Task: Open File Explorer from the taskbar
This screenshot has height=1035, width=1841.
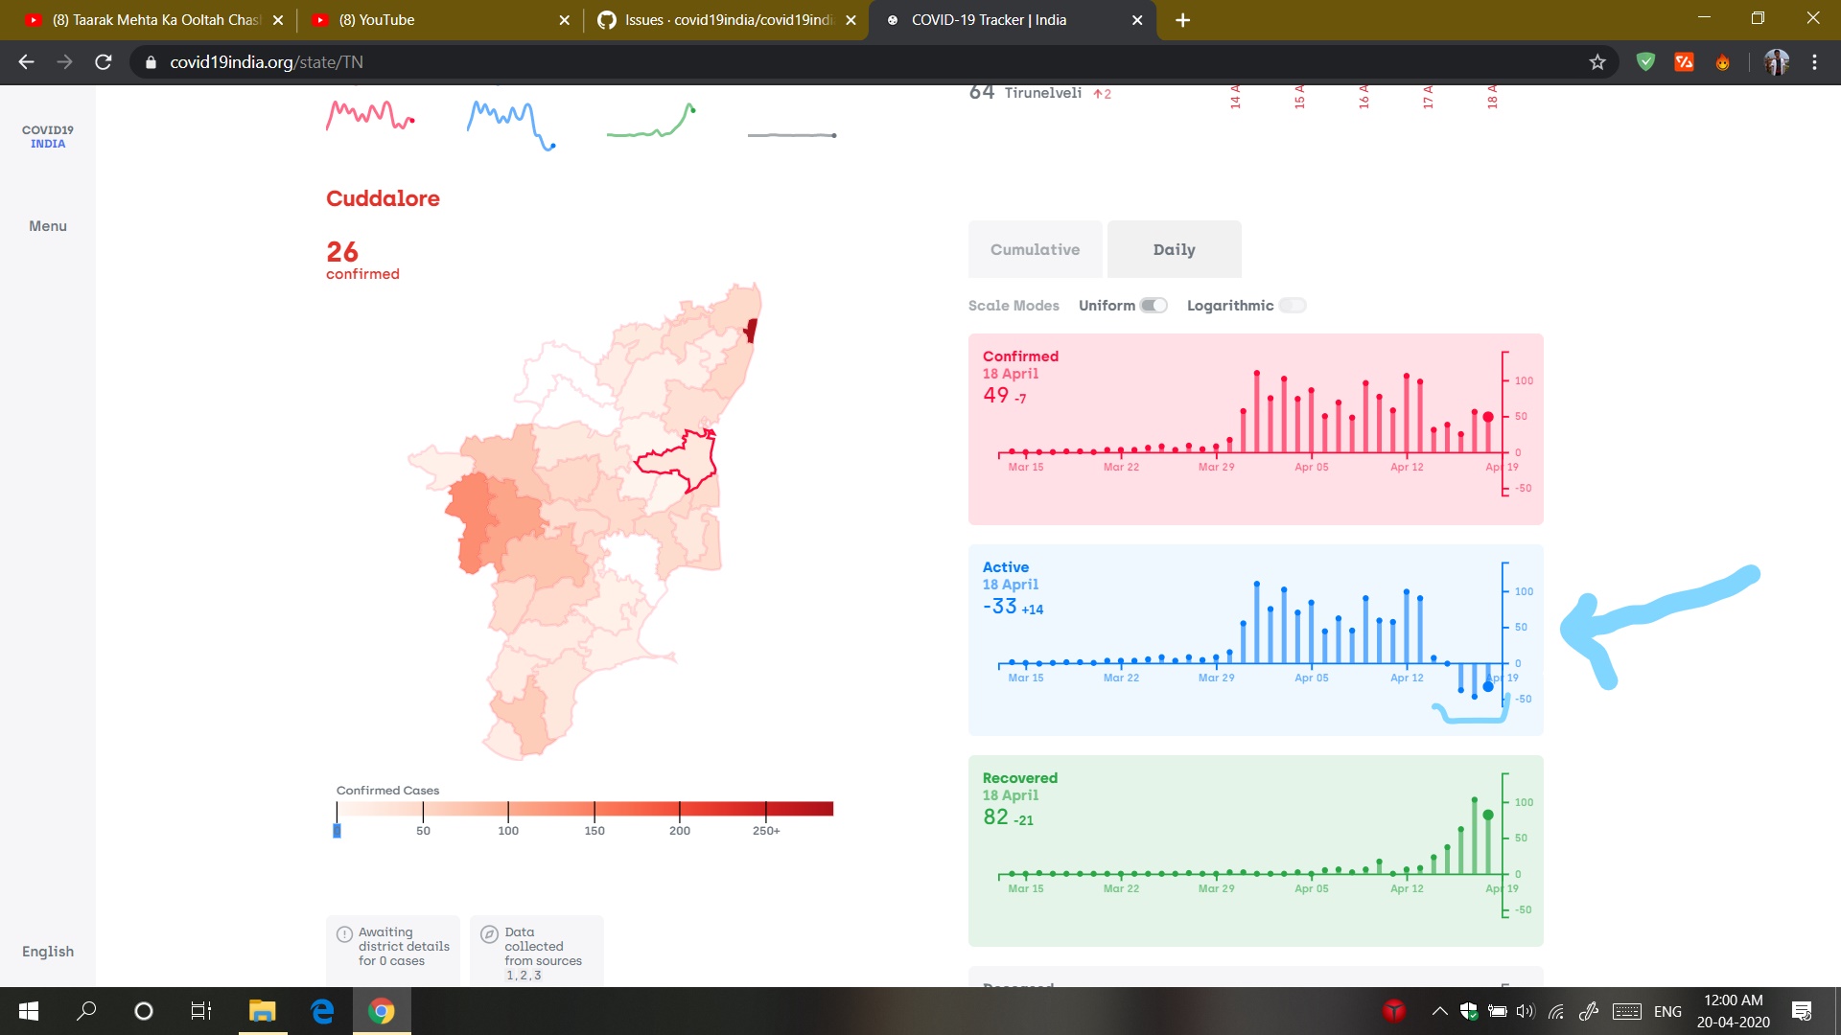Action: click(x=262, y=1011)
